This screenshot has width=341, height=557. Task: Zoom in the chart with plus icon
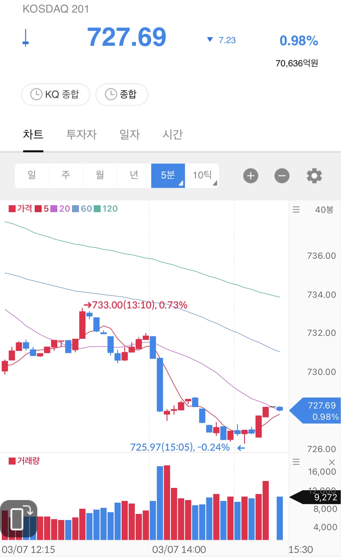click(x=250, y=176)
